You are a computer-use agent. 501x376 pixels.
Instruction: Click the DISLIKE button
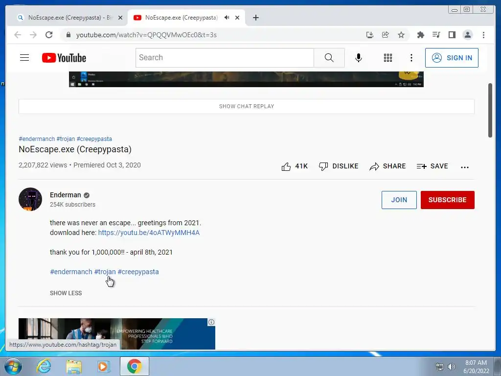click(339, 166)
